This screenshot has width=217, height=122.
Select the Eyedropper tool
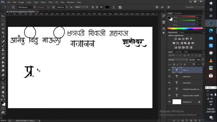pyautogui.click(x=3, y=37)
